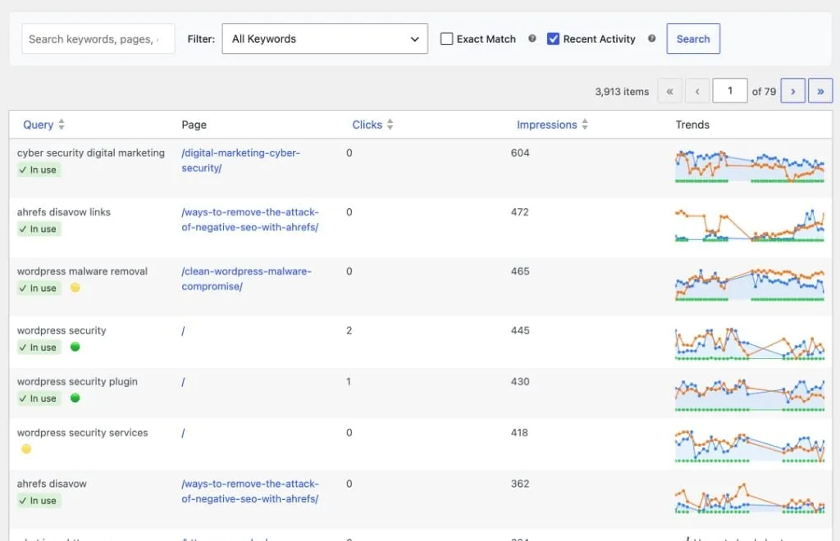View trend chart for cyber security digital marketing
The height and width of the screenshot is (541, 840).
[x=750, y=166]
